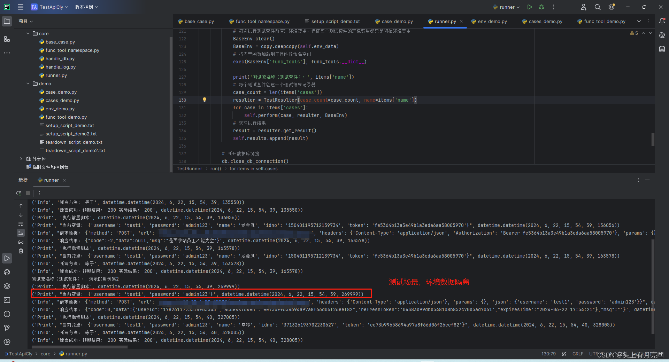The image size is (669, 362).
Task: Open Notifications bell panel
Action: point(662,21)
